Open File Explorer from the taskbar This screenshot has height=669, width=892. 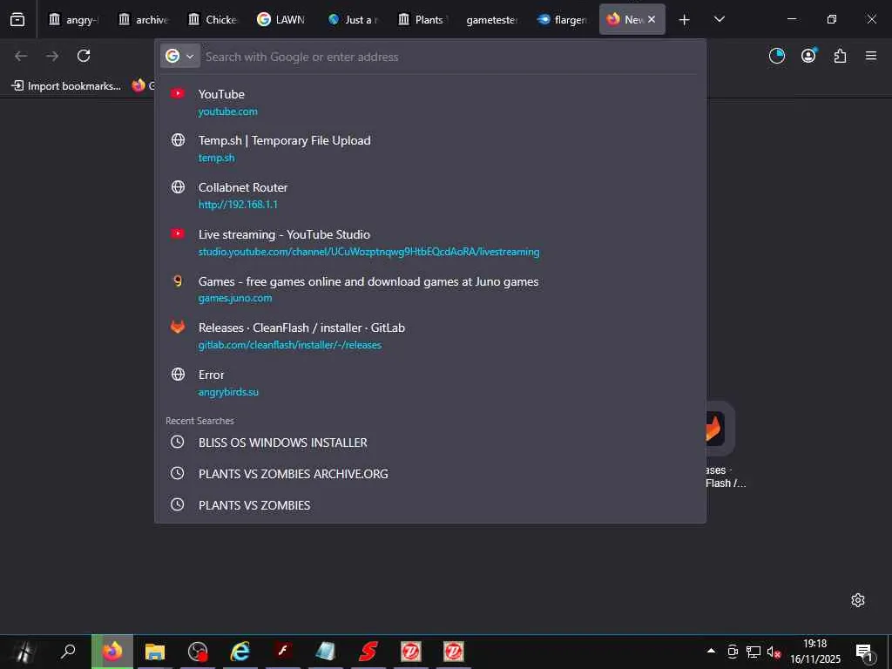[x=155, y=652]
